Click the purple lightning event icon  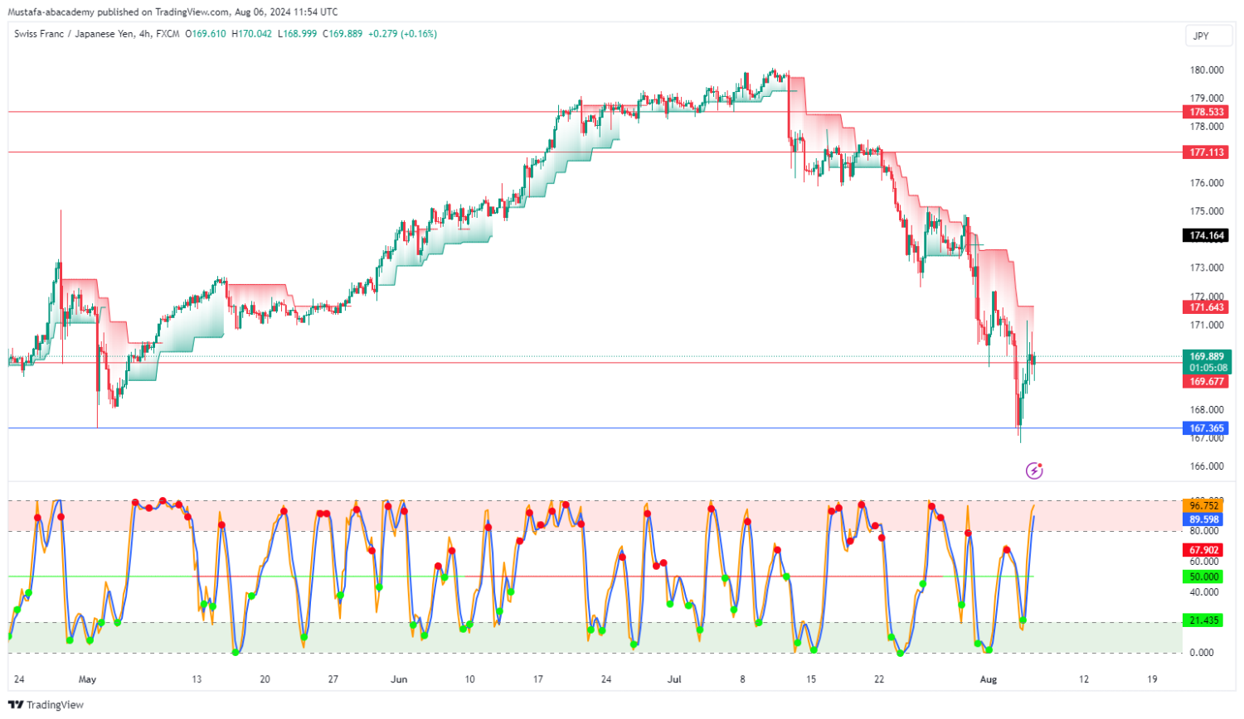pyautogui.click(x=1034, y=470)
